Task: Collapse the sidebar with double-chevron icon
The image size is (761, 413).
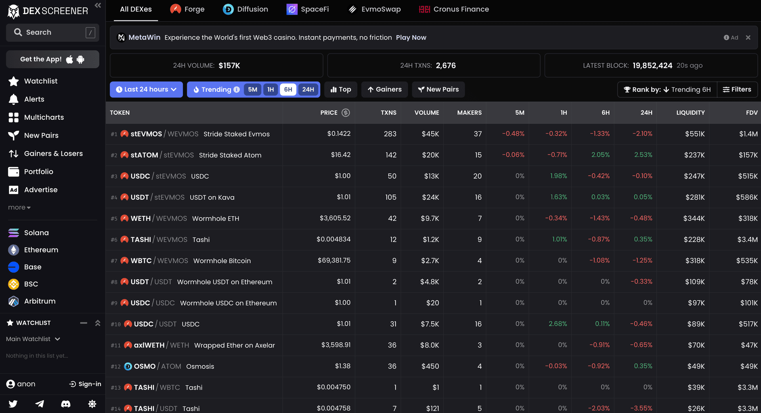Action: pos(98,5)
